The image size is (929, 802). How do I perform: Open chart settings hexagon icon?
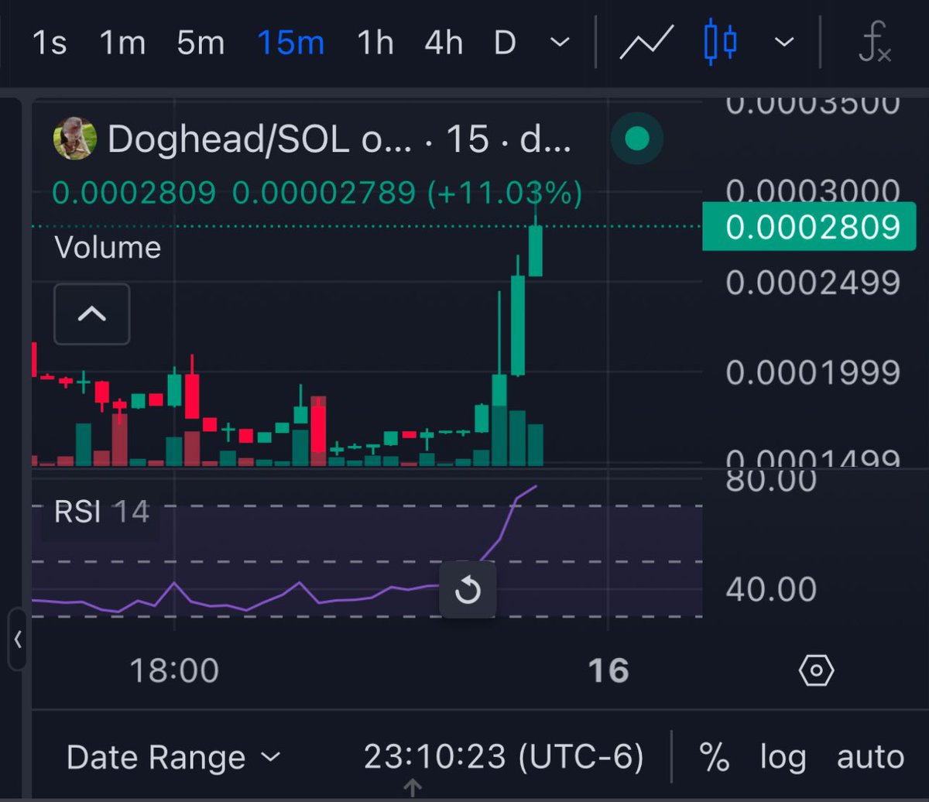click(816, 670)
